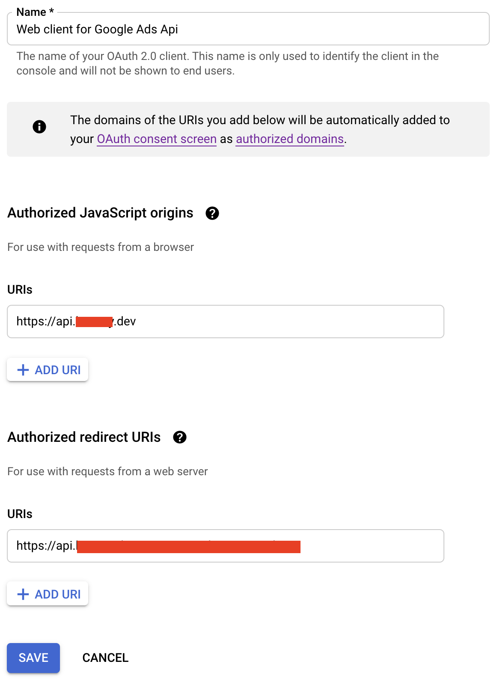Click "For use with requests from a browser"

coord(101,247)
